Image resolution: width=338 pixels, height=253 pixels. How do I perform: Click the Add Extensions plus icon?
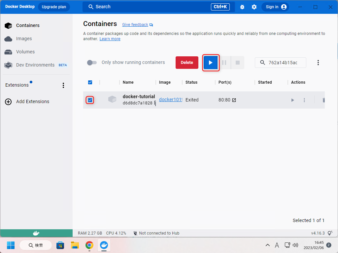tap(8, 101)
